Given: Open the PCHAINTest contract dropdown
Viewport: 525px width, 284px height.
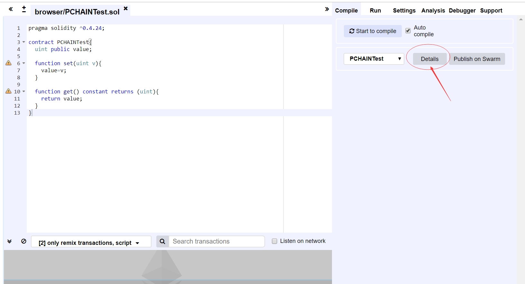Looking at the screenshot, I should tap(373, 59).
